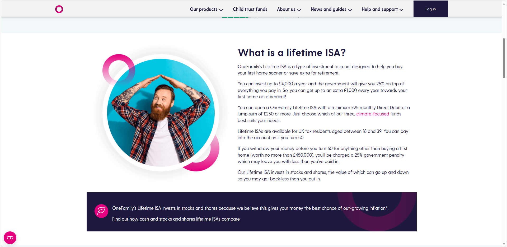Select the News and guides menu label
This screenshot has height=247, width=507.
tap(328, 9)
